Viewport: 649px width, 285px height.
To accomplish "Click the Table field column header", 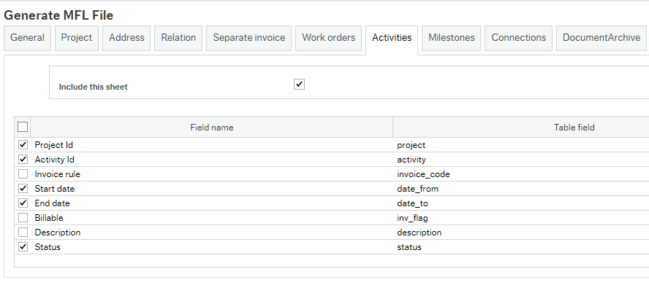I will pos(574,128).
